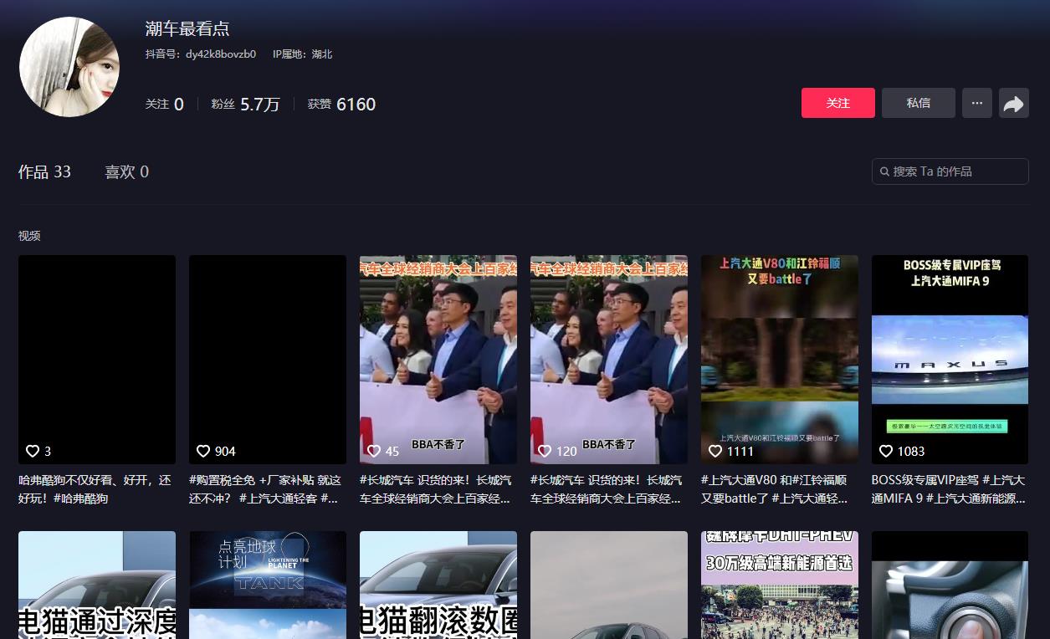Open 上汽大通V80和江铃福顺 battle video thumbnail
Viewport: 1050px width, 639px height.
click(780, 360)
